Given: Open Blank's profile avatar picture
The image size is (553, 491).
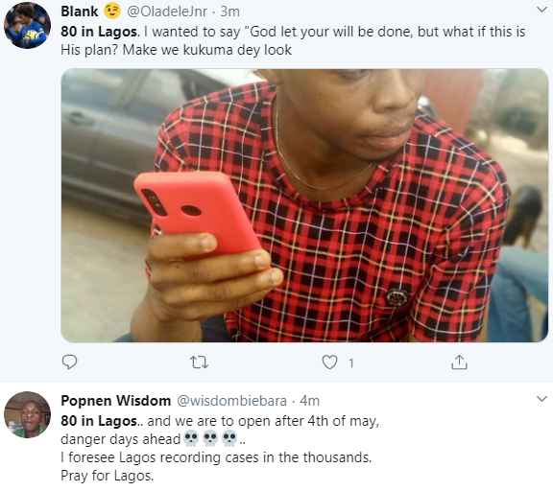Looking at the screenshot, I should (27, 25).
